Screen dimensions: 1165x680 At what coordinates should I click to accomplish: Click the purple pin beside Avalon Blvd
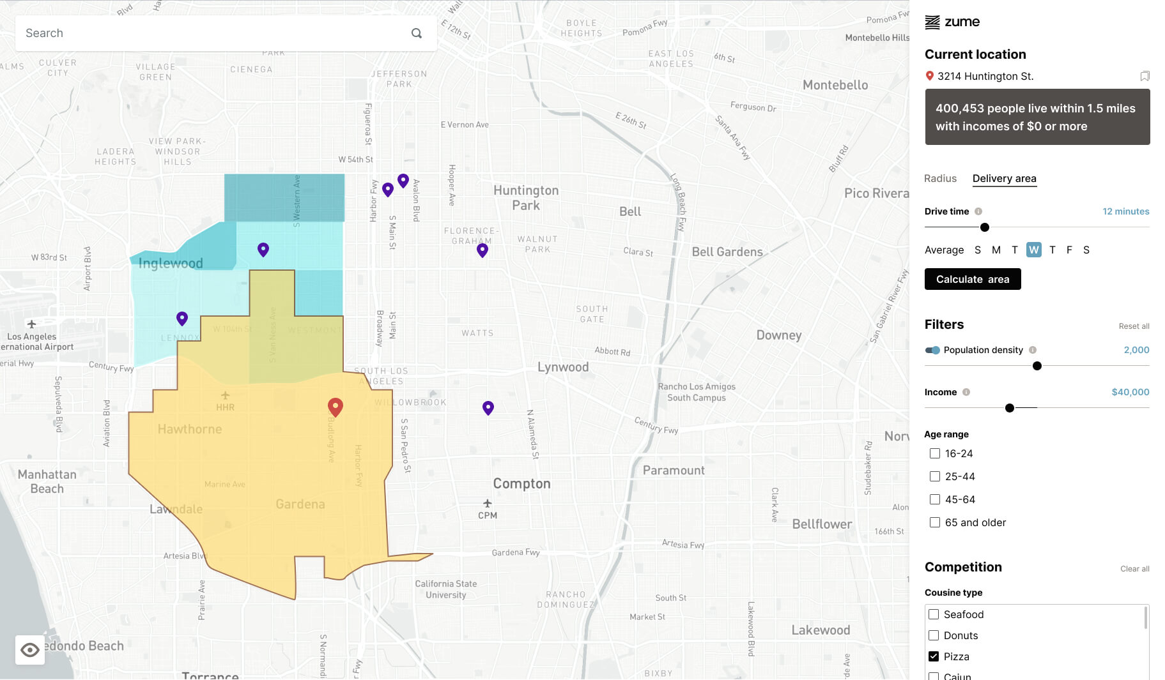point(403,181)
